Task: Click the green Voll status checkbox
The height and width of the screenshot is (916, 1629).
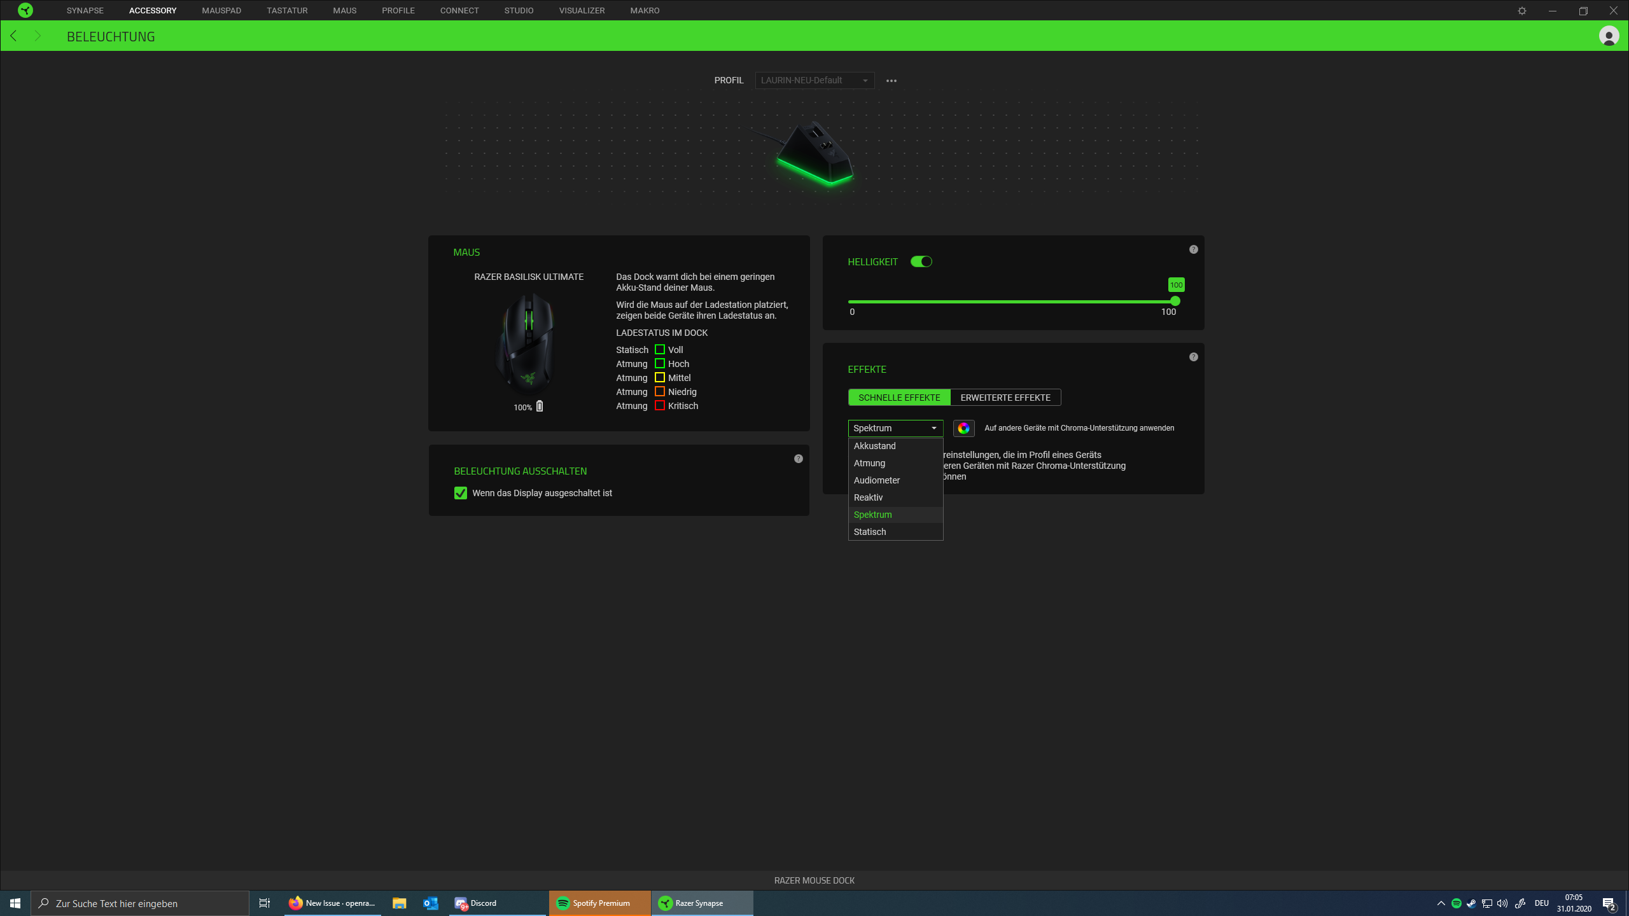Action: coord(660,349)
